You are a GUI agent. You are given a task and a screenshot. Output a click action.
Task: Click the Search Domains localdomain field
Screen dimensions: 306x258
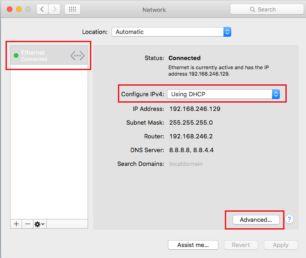[186, 164]
